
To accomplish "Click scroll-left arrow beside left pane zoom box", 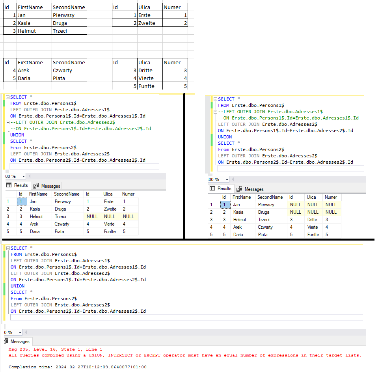I will tap(29, 176).
